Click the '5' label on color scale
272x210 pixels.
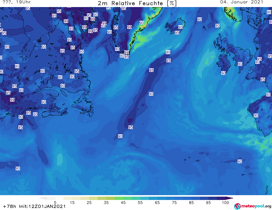coord(55,202)
